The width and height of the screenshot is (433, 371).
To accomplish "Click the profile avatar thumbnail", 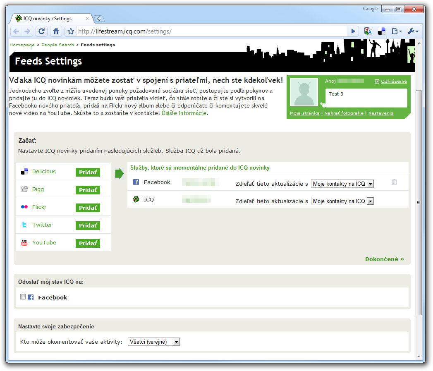I will point(304,92).
